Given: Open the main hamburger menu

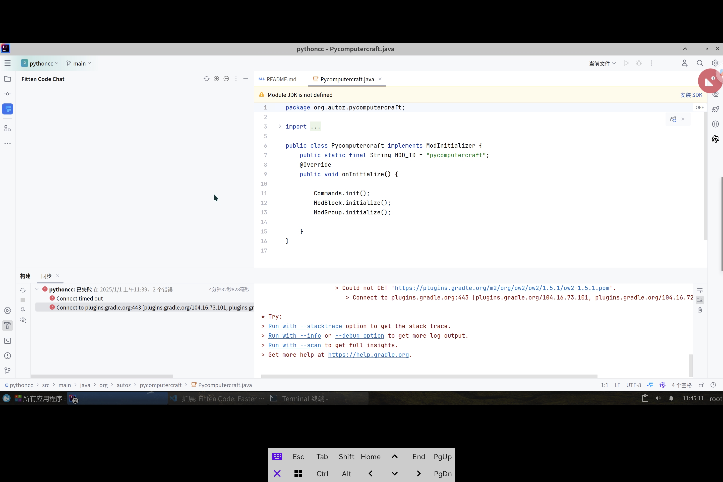Looking at the screenshot, I should [8, 63].
